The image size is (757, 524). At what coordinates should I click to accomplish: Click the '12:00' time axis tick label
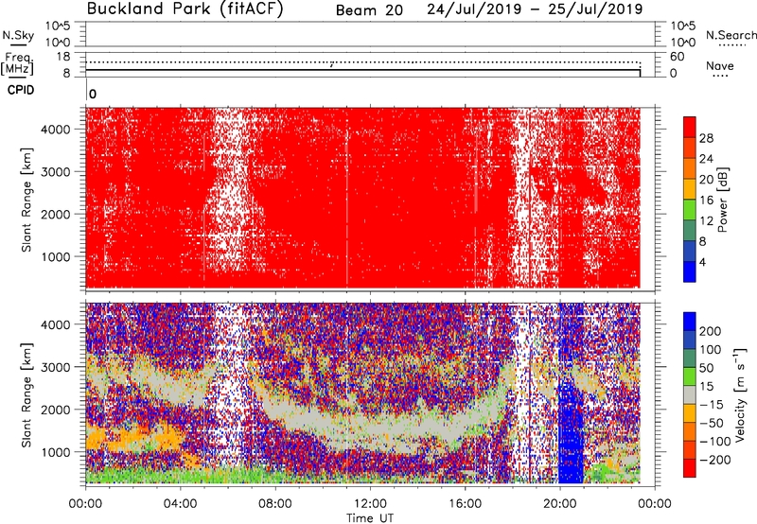tap(370, 504)
